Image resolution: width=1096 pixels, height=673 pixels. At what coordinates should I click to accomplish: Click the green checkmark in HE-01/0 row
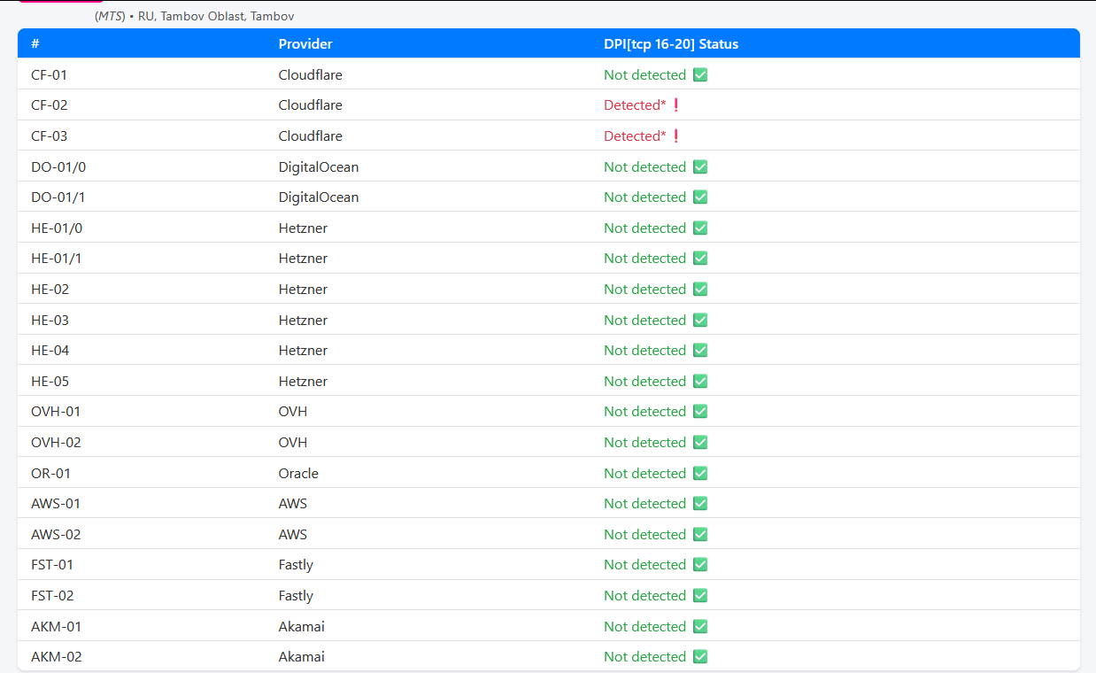tap(700, 228)
